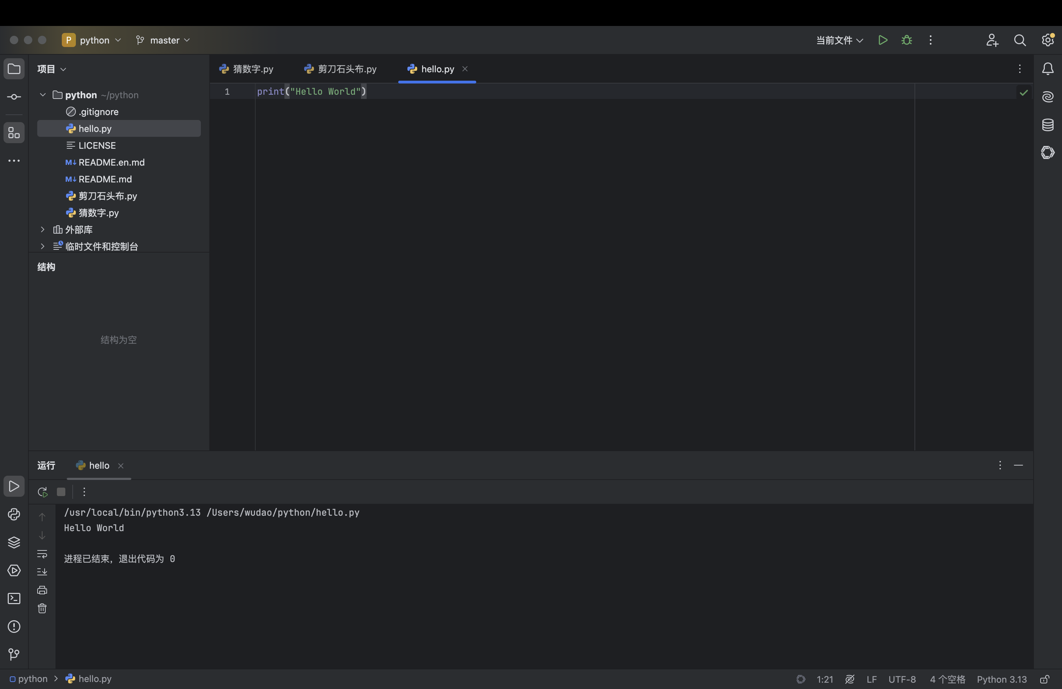
Task: Expand the 外部库 tree node
Action: 42,229
